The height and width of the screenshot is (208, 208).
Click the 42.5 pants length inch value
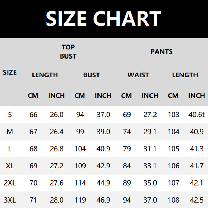[197, 200]
